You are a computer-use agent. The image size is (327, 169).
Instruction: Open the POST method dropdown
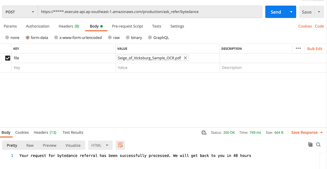click(x=20, y=12)
